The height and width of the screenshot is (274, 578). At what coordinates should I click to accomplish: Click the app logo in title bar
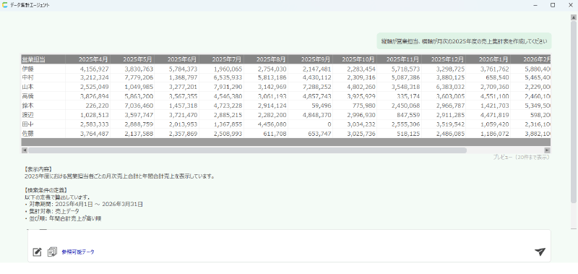[x=5, y=5]
